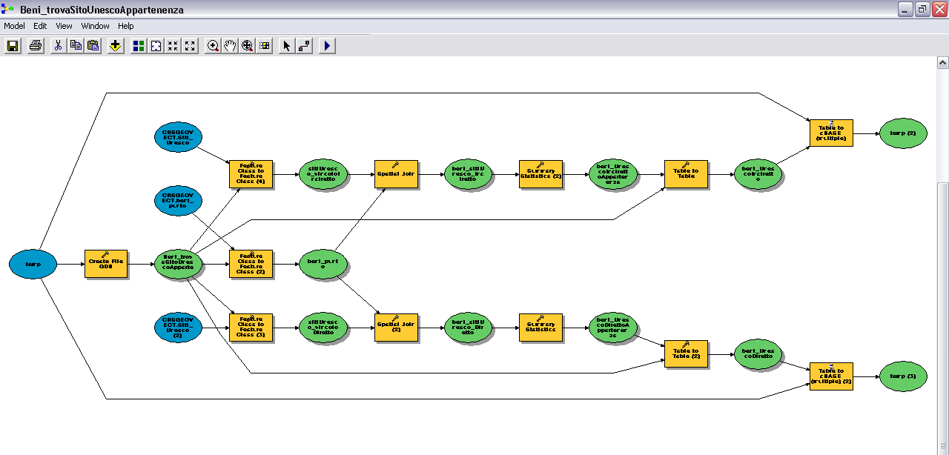The height and width of the screenshot is (455, 949).
Task: Select the Create File GDB tool box
Action: point(106,265)
